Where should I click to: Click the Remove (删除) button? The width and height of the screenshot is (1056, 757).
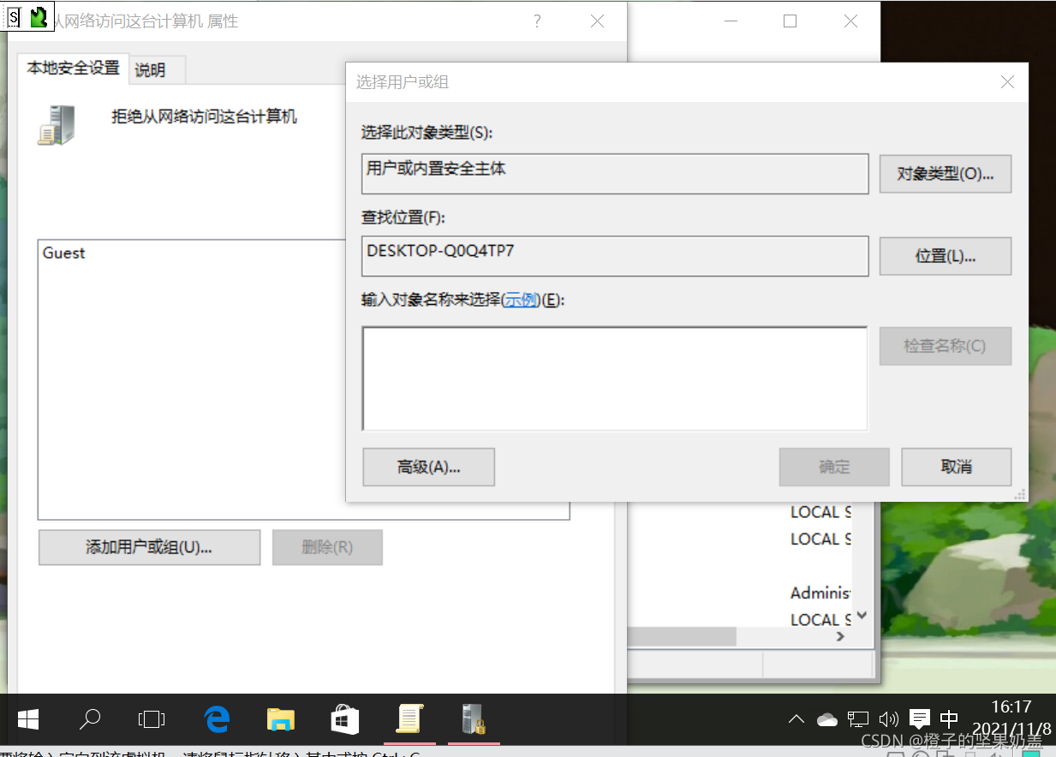[x=327, y=547]
